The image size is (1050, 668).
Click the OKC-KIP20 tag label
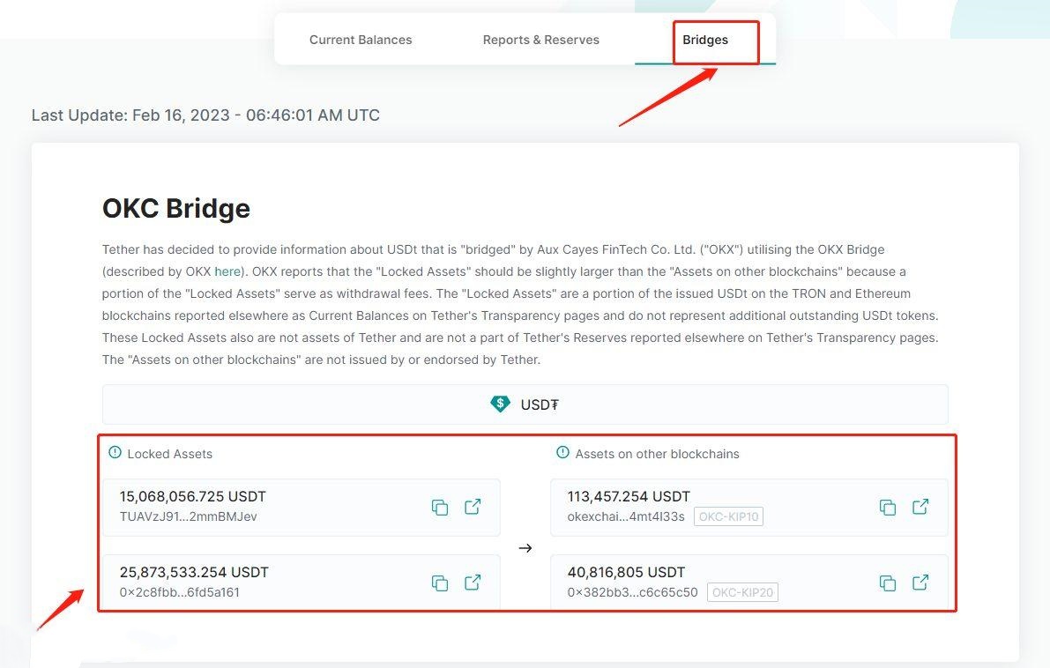pyautogui.click(x=742, y=592)
